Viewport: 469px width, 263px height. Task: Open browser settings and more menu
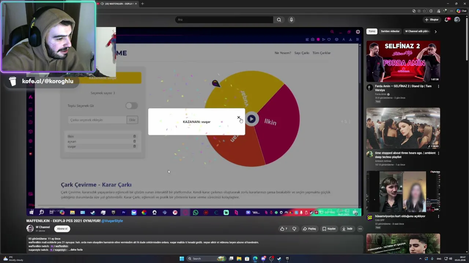click(x=451, y=11)
